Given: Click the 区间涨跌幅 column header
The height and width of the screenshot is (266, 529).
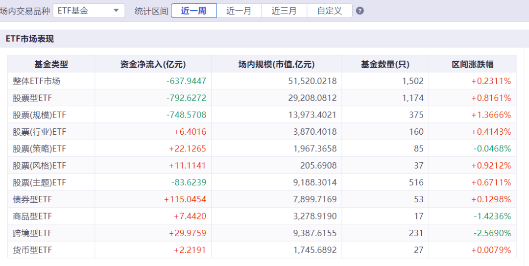Looking at the screenshot, I should click(x=473, y=64).
